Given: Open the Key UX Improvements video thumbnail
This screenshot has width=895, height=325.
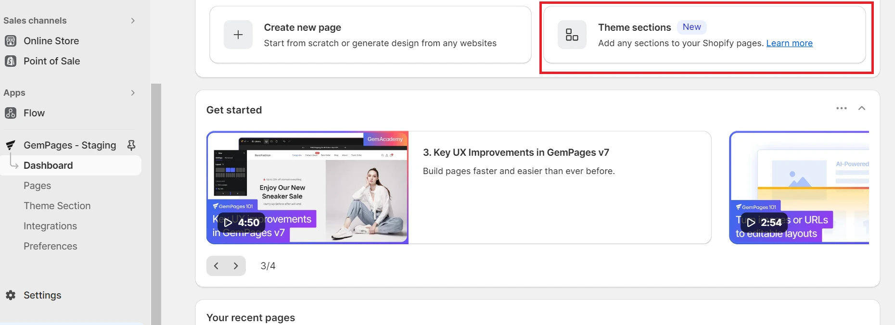Looking at the screenshot, I should (307, 187).
